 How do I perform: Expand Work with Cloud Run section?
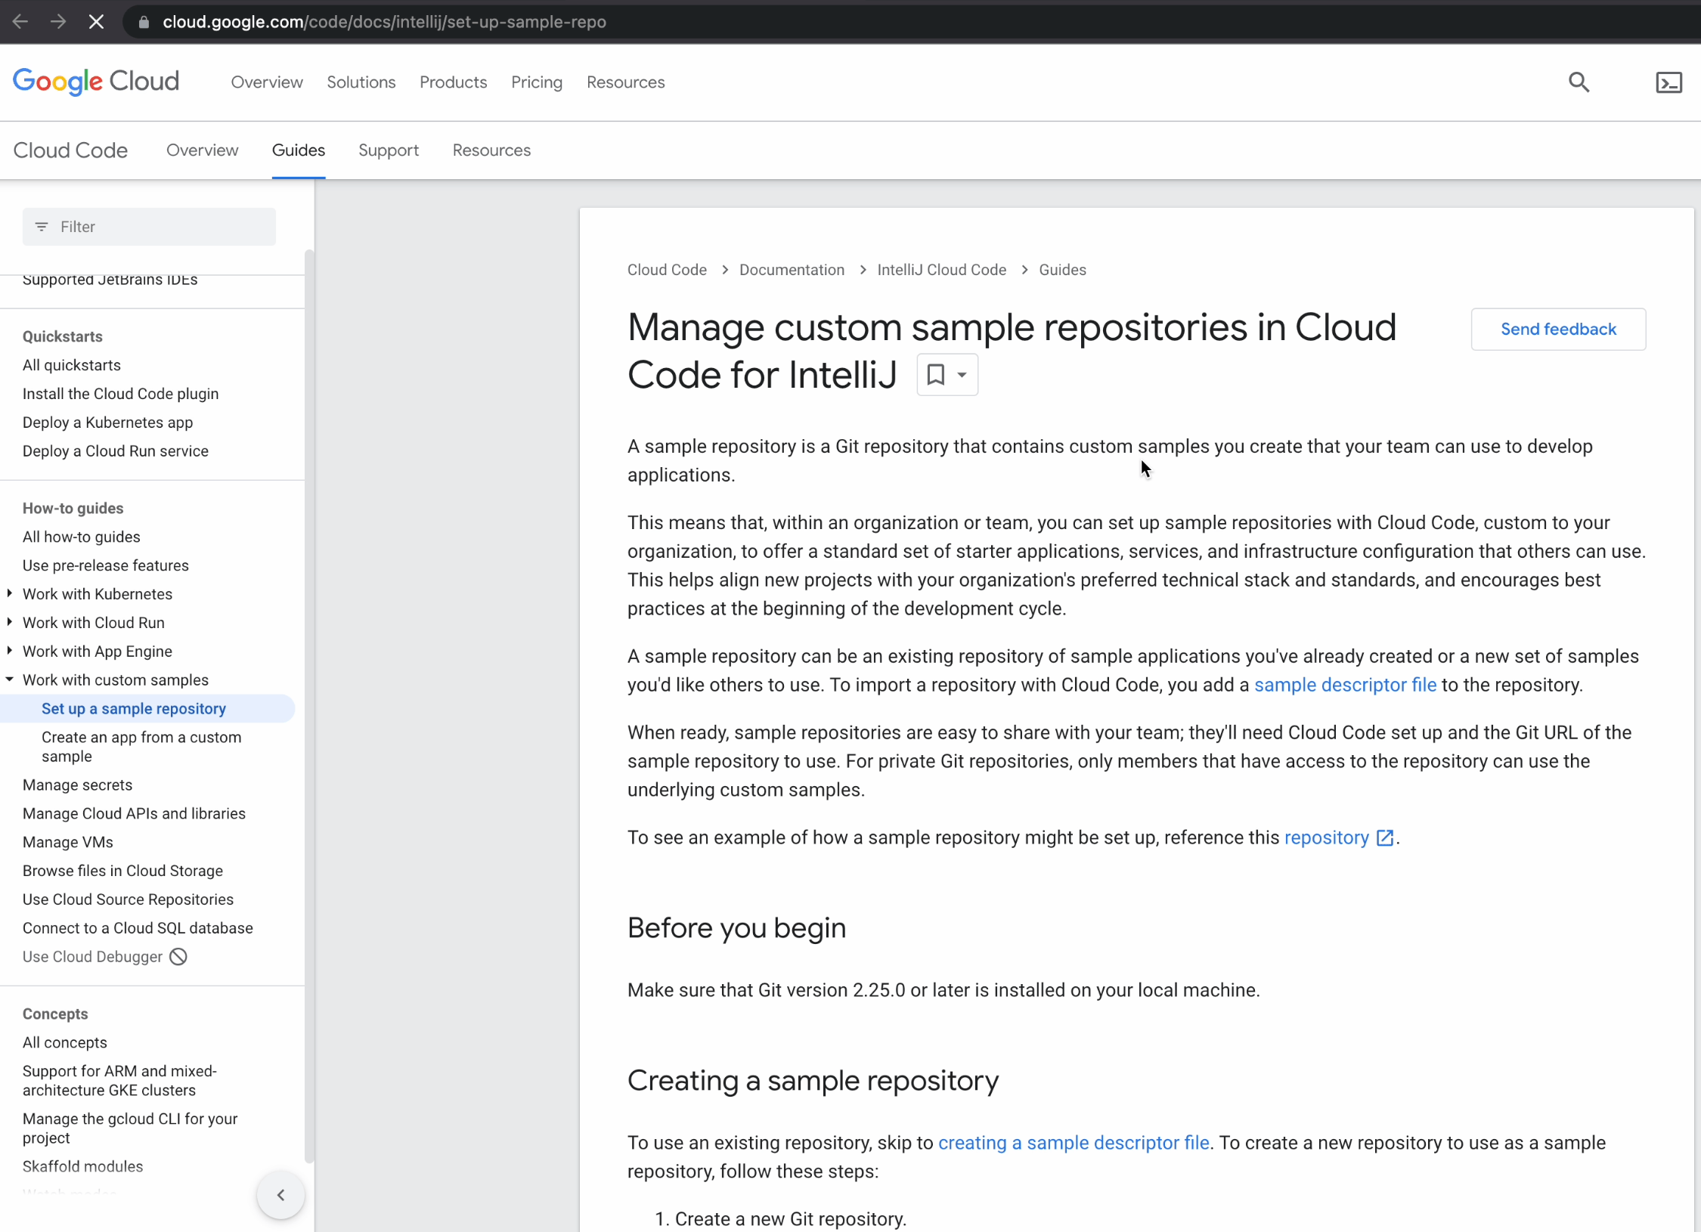(9, 623)
